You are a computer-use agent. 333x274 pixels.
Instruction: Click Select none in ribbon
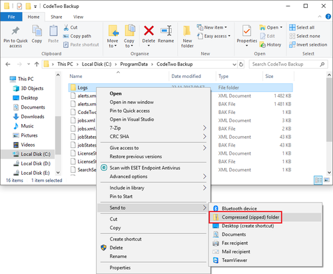point(304,36)
